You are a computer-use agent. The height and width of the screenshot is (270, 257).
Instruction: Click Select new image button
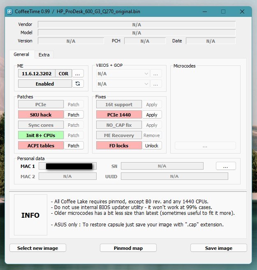38,248
